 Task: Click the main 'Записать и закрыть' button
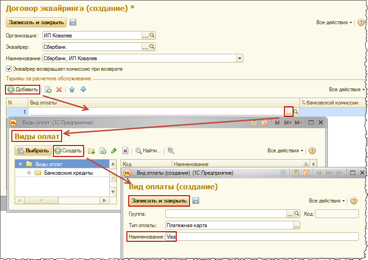pos(36,22)
